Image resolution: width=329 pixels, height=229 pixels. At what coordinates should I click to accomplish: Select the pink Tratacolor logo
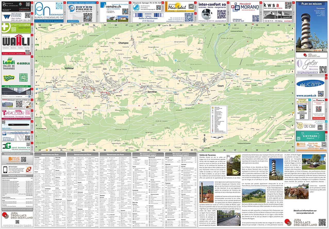coord(13,113)
